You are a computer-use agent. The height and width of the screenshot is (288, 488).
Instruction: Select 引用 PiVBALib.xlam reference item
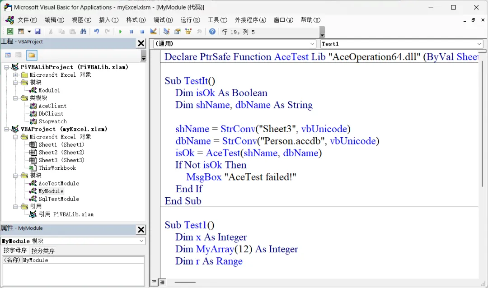(66, 214)
